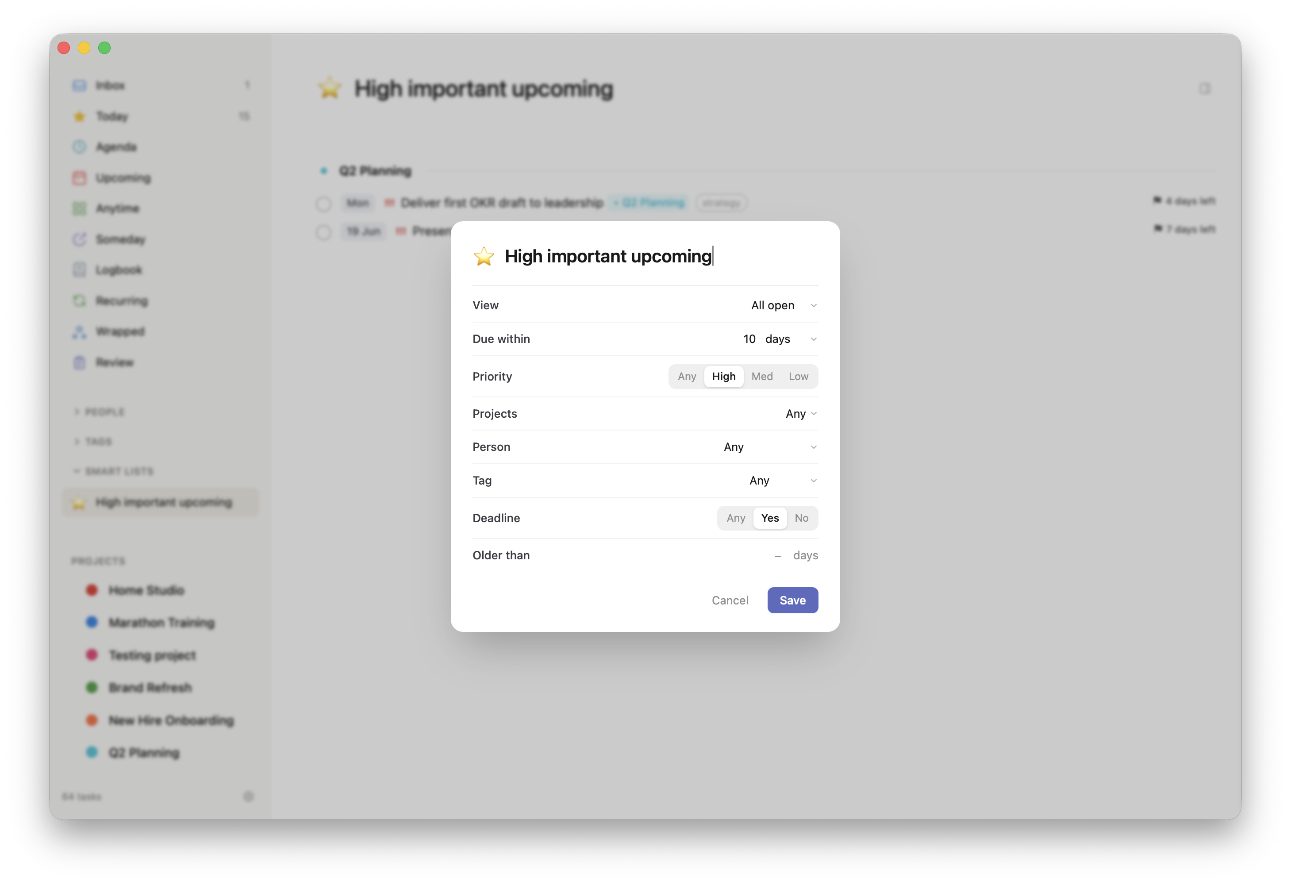Click the 7 days left deadline flag
The height and width of the screenshot is (885, 1291).
[1184, 229]
